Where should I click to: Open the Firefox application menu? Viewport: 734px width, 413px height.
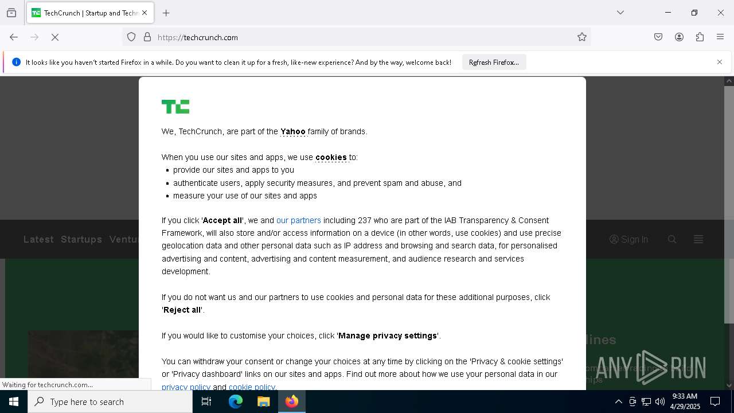click(x=720, y=37)
